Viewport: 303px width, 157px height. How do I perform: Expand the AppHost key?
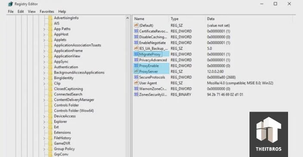[x=44, y=34]
